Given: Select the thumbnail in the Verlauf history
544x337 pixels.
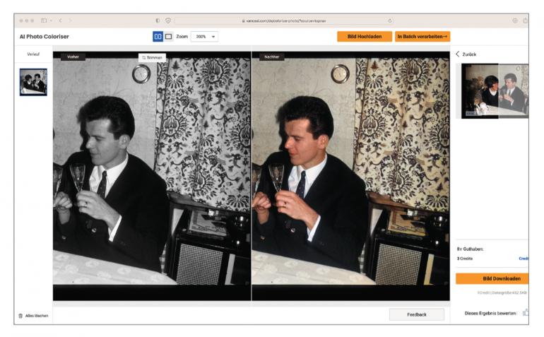Looking at the screenshot, I should [x=33, y=82].
